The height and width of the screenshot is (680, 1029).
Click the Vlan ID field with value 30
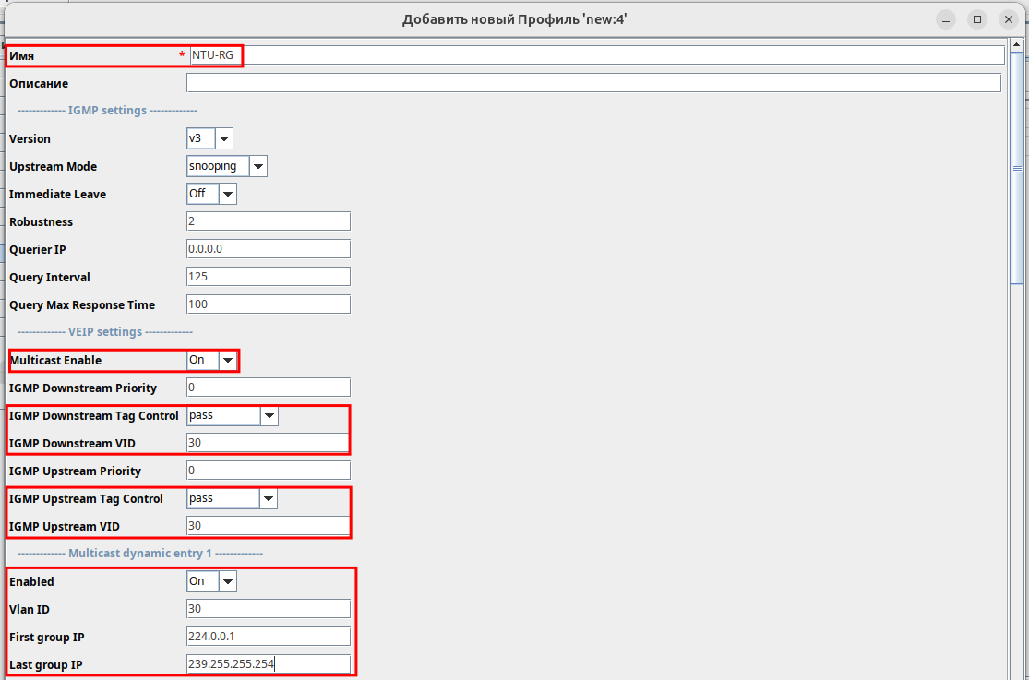click(269, 608)
